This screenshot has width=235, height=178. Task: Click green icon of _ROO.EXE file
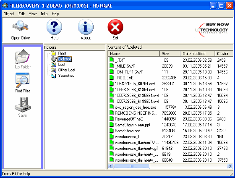[111, 78]
